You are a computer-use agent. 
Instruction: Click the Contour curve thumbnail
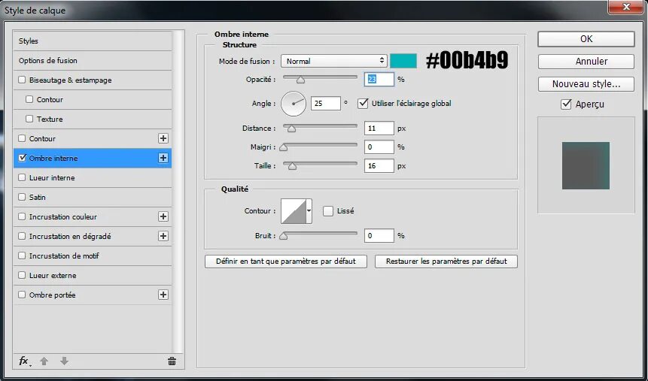pyautogui.click(x=294, y=211)
